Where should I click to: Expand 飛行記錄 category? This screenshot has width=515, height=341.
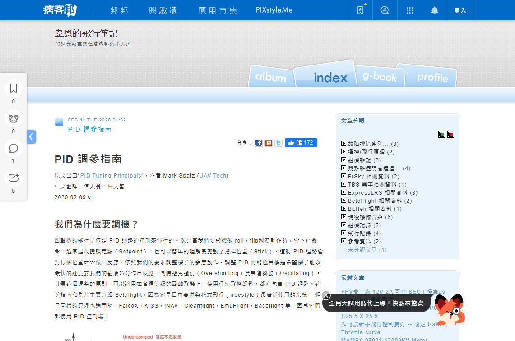point(343,233)
